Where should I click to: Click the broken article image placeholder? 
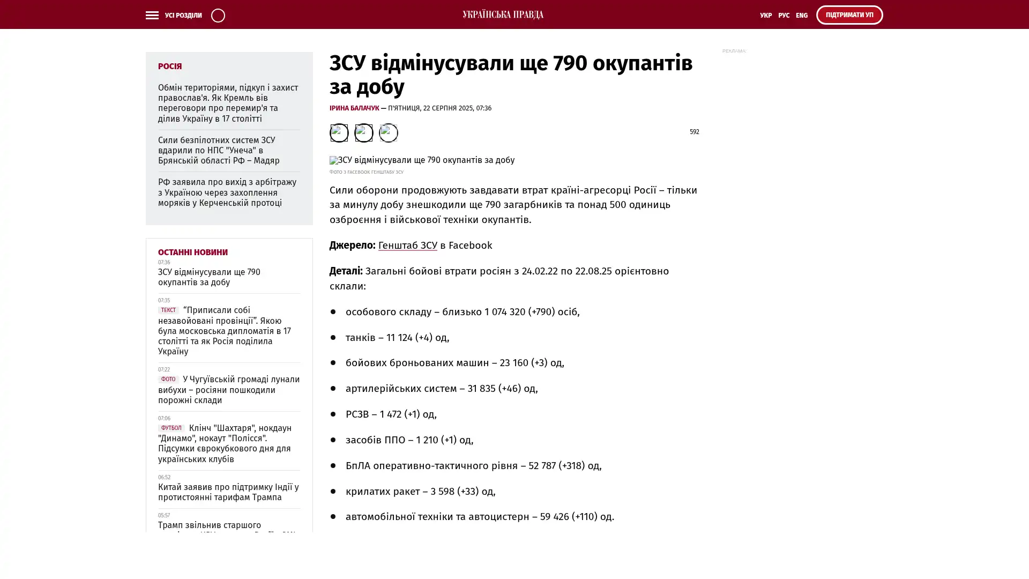421,160
